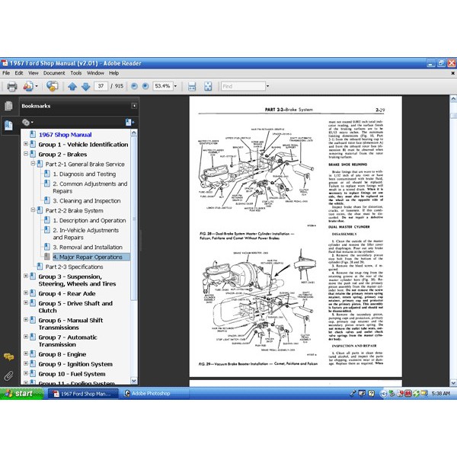The width and height of the screenshot is (457, 457).
Task: Open bookmark 2. In-Vehicle Adjustments and Repairs
Action: (85, 234)
